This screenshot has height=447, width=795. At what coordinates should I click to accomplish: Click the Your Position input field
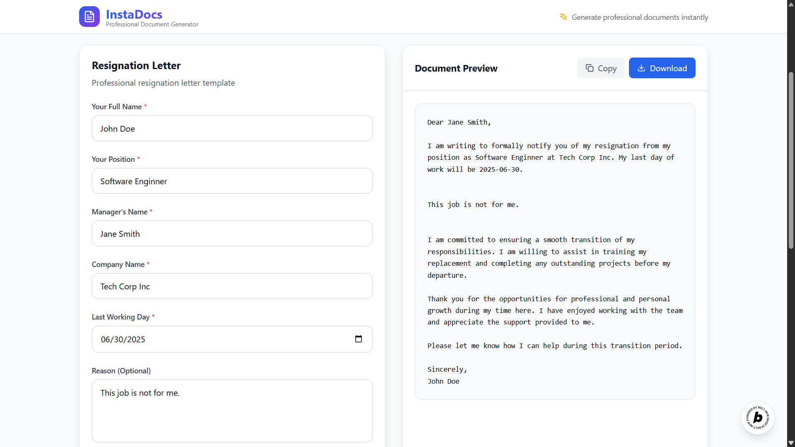[232, 181]
